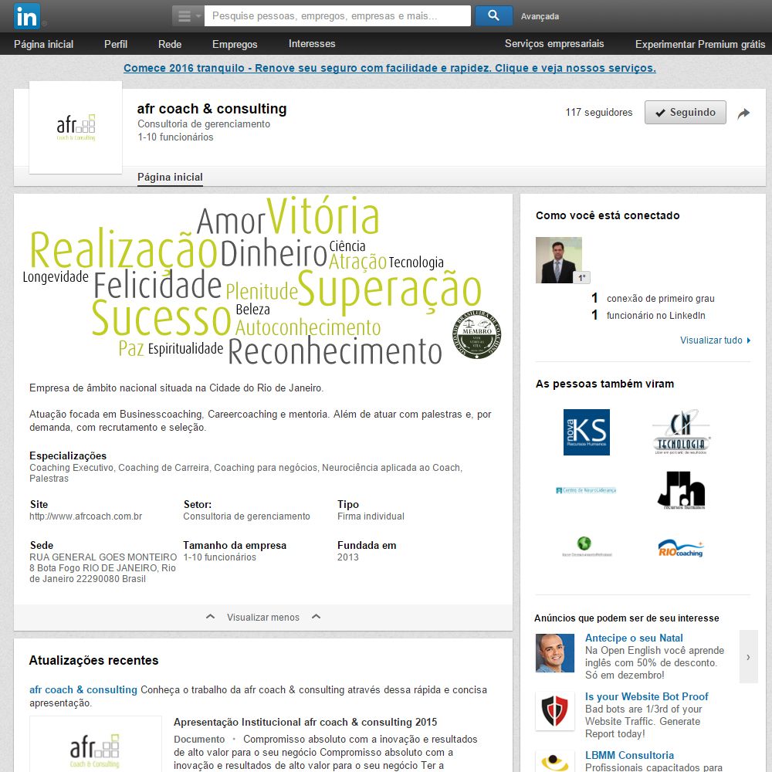The image size is (772, 772).
Task: Open Is your Website Bot Proof ad
Action: click(x=646, y=696)
